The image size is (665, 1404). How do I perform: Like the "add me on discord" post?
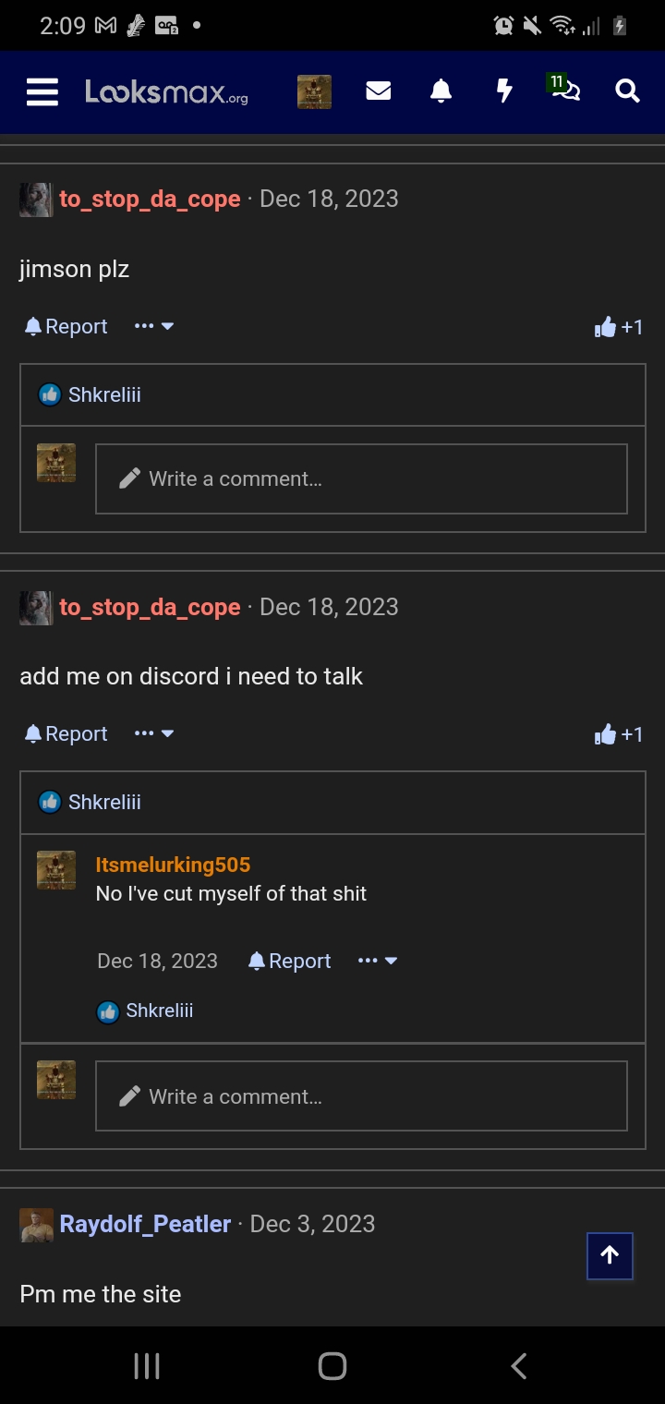[x=619, y=734]
